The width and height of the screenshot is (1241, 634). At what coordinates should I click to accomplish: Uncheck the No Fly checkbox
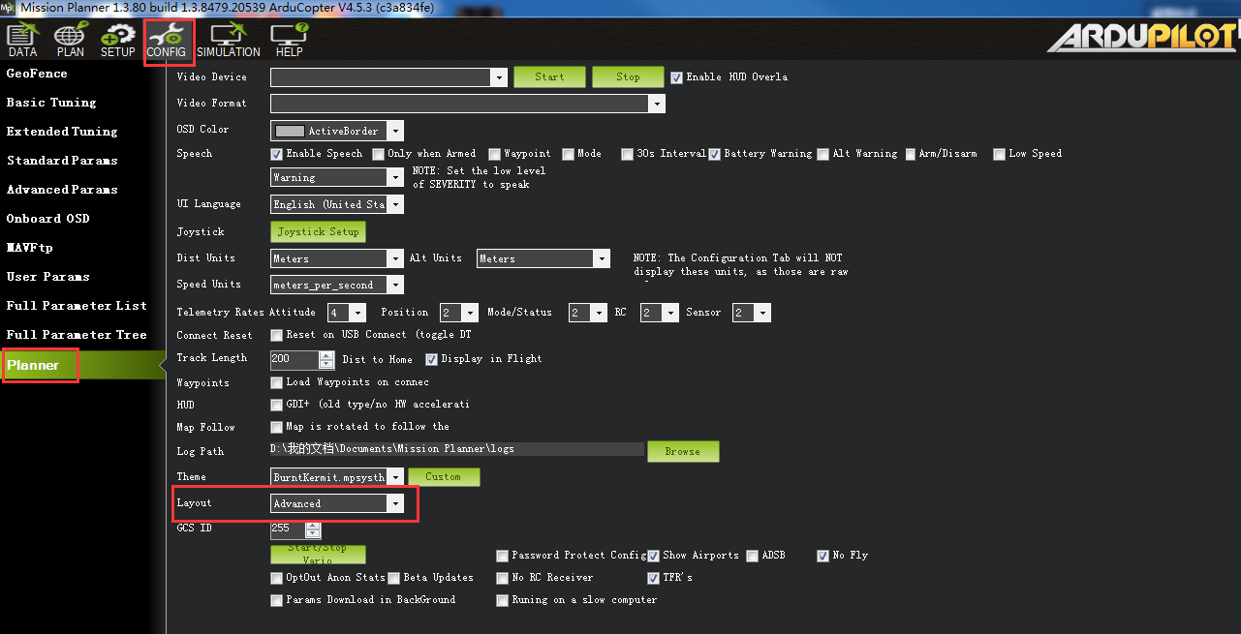[823, 556]
